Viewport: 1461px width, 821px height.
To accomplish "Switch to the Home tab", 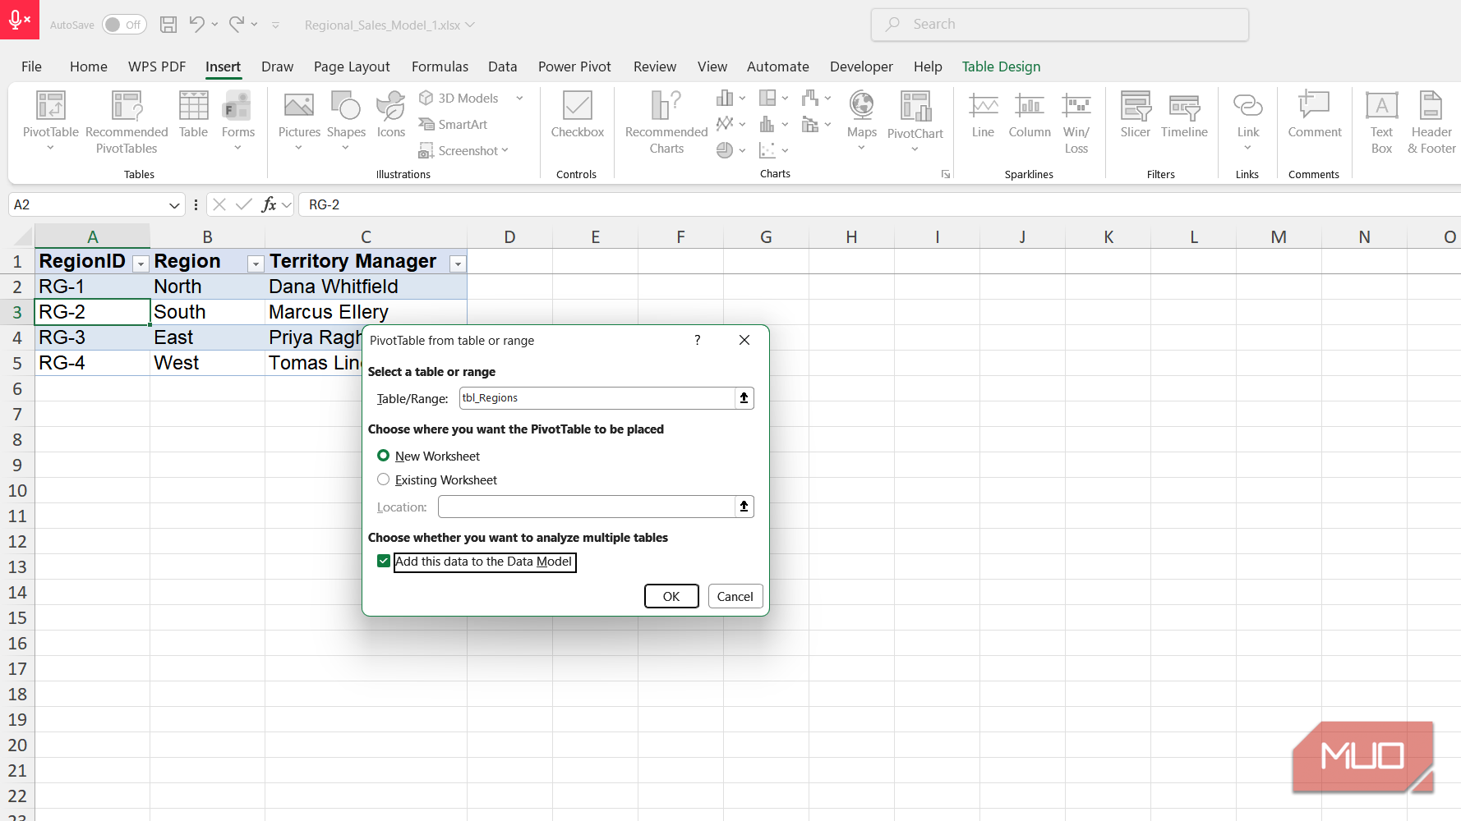I will point(89,67).
